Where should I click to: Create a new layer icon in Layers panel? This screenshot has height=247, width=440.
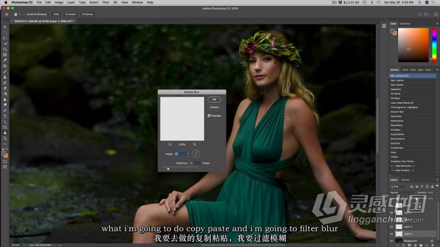click(427, 245)
